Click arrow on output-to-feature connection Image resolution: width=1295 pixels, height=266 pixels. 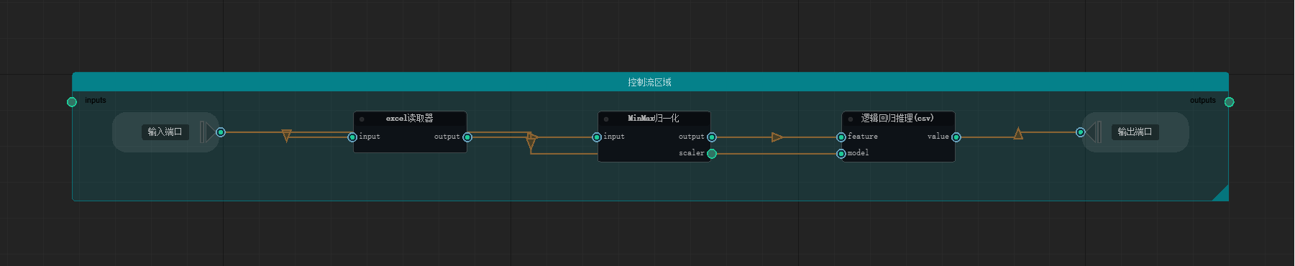click(777, 137)
